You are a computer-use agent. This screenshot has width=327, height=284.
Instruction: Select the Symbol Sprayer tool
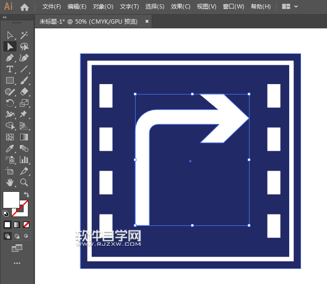click(x=10, y=160)
